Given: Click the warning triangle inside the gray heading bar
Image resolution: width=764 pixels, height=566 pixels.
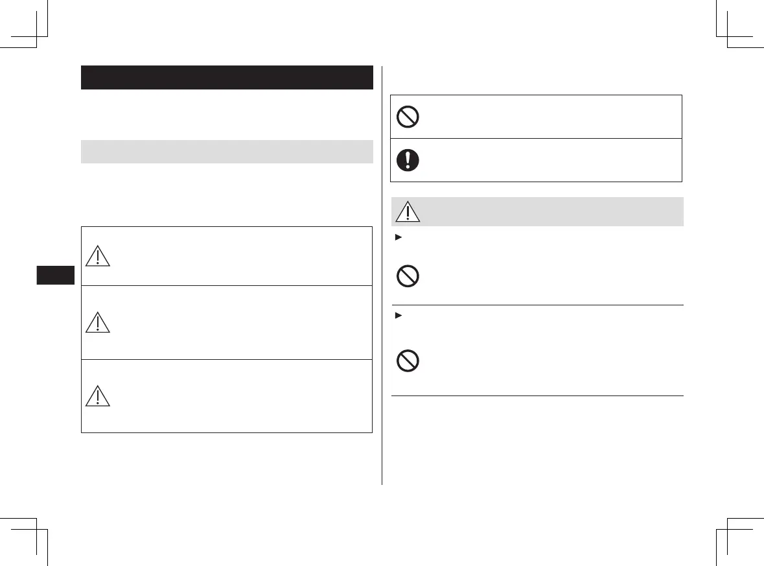Looking at the screenshot, I should click(408, 212).
